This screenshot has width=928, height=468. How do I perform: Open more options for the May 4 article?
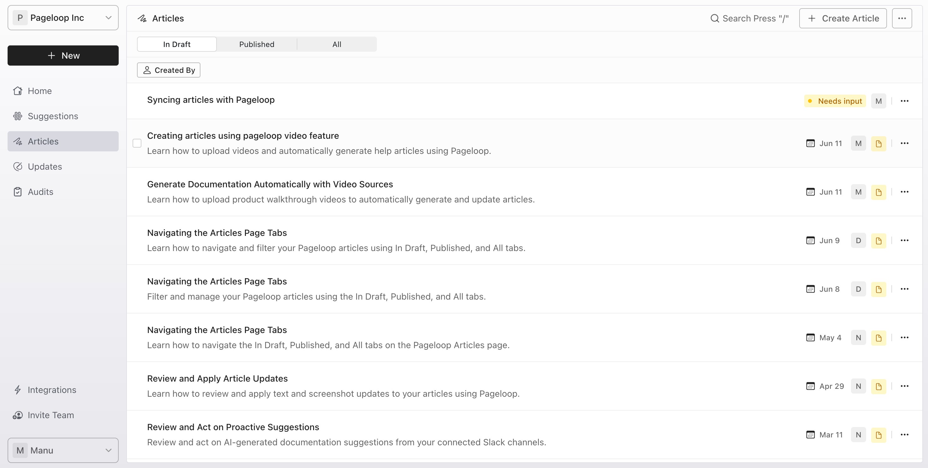(905, 338)
